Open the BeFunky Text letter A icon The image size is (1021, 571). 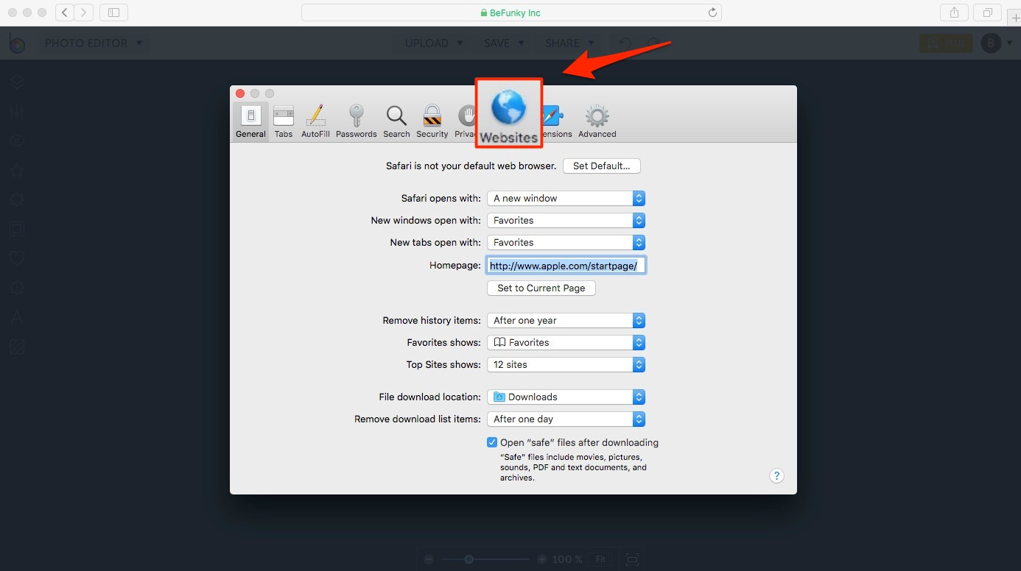[x=17, y=317]
